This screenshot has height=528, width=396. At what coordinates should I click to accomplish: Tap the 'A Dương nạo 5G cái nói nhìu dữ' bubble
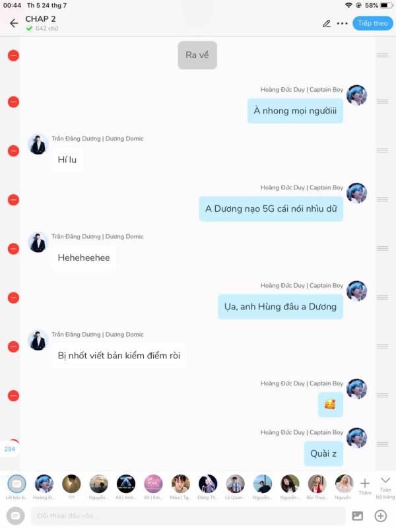pyautogui.click(x=271, y=209)
